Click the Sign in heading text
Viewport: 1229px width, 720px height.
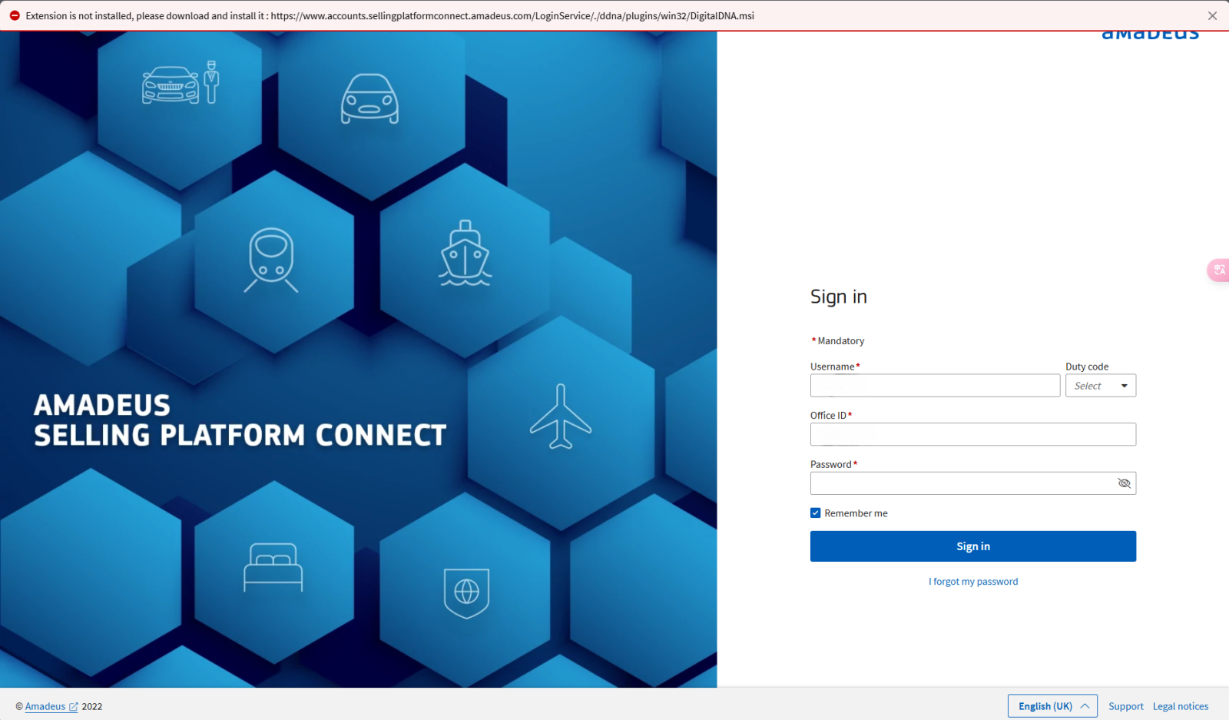tap(839, 297)
